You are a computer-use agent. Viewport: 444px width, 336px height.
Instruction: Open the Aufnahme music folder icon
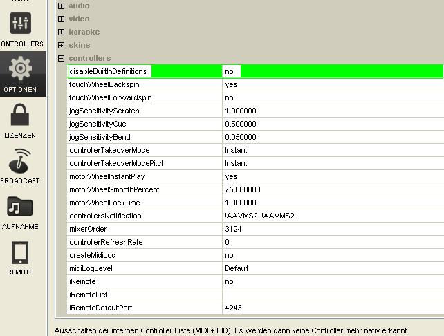(20, 207)
